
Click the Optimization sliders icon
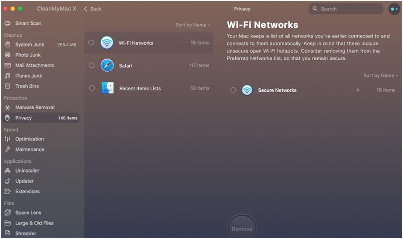[x=7, y=139]
